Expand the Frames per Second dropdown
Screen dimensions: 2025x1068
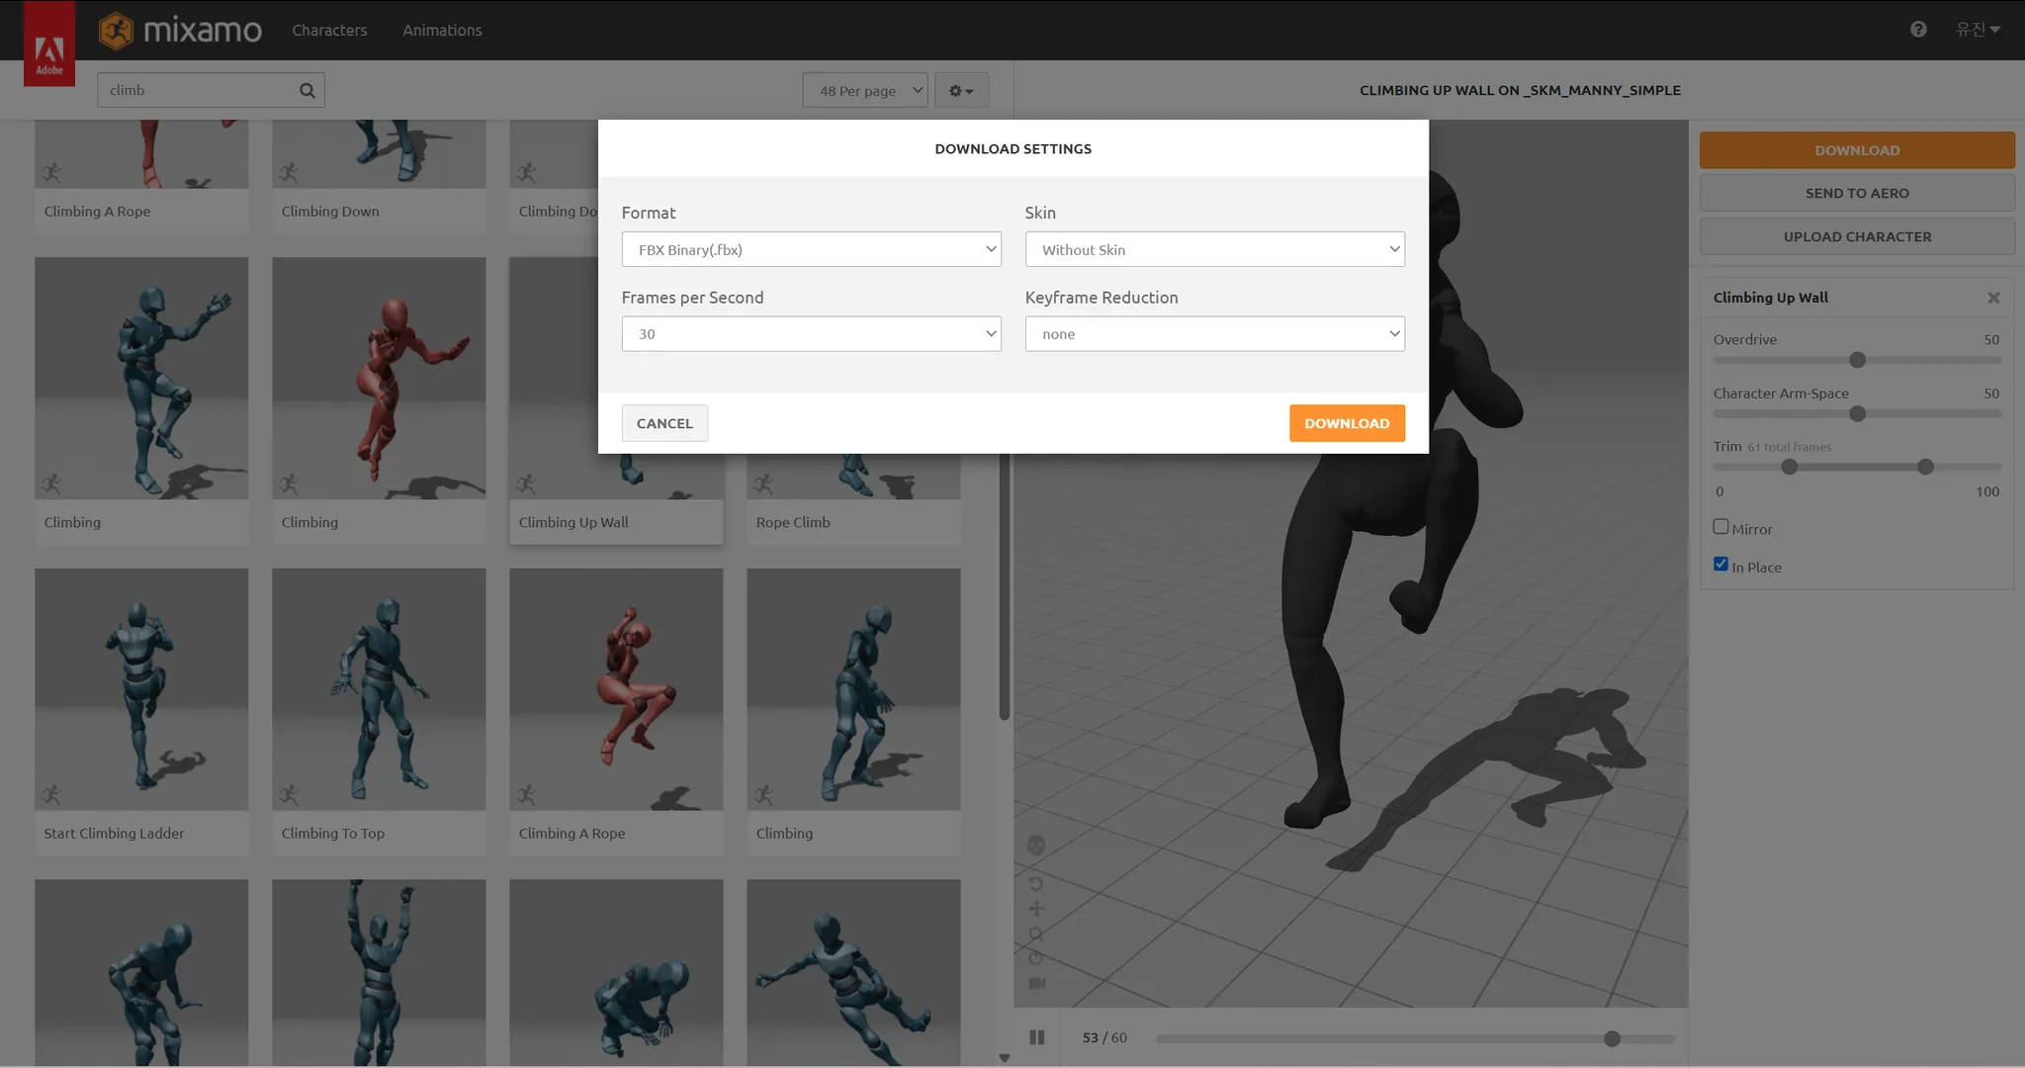[x=811, y=334]
